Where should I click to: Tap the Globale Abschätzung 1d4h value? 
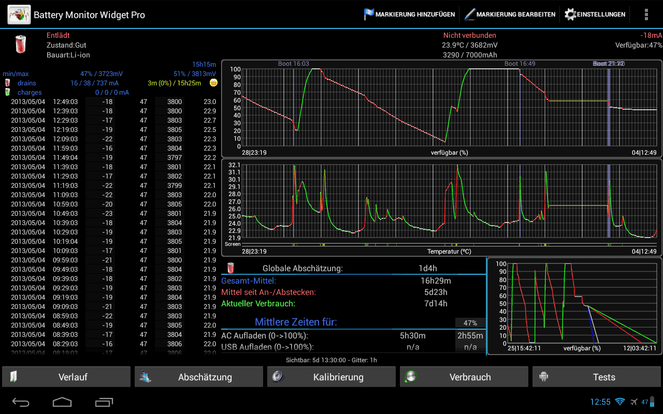(428, 268)
